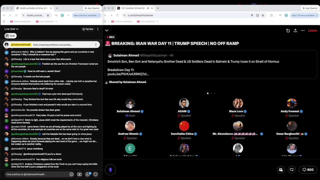The width and height of the screenshot is (320, 180).
Task: Close the studio.youtube.com tab
Action: click(x=51, y=8)
